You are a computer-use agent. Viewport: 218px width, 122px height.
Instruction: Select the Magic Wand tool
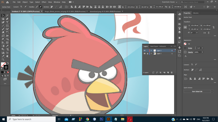(x=7, y=16)
